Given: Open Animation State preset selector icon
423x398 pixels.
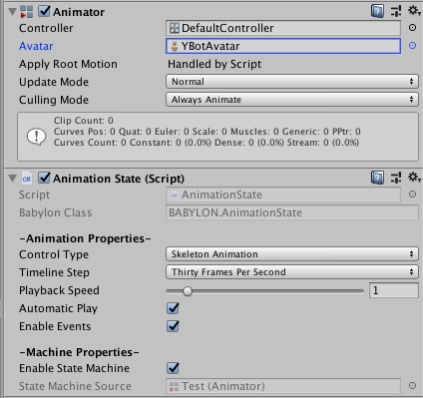Looking at the screenshot, I should coord(396,178).
